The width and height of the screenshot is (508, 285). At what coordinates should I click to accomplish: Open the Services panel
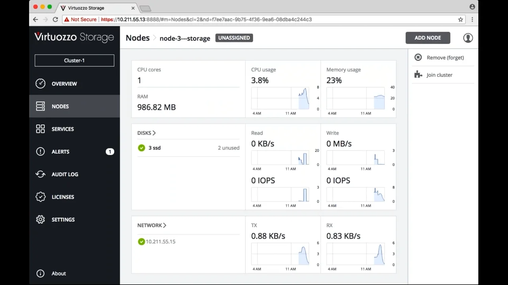click(62, 129)
